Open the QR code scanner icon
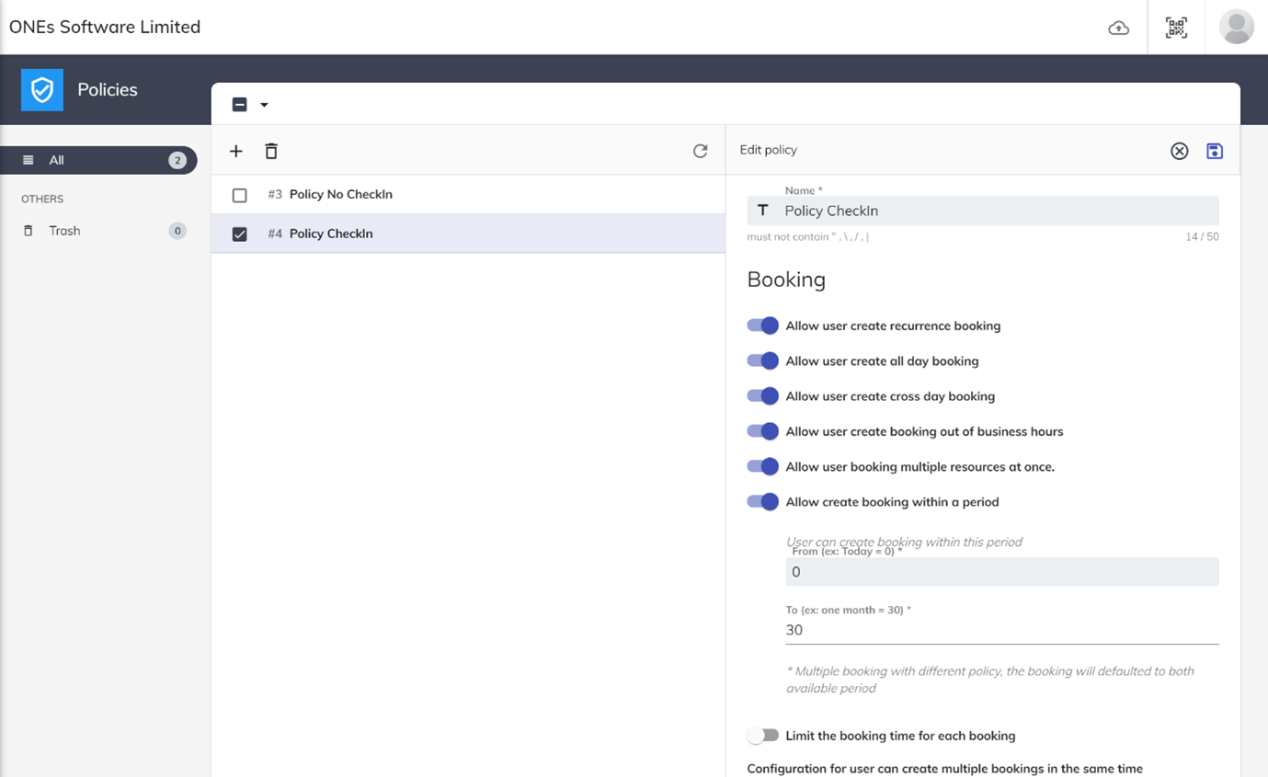 point(1176,28)
